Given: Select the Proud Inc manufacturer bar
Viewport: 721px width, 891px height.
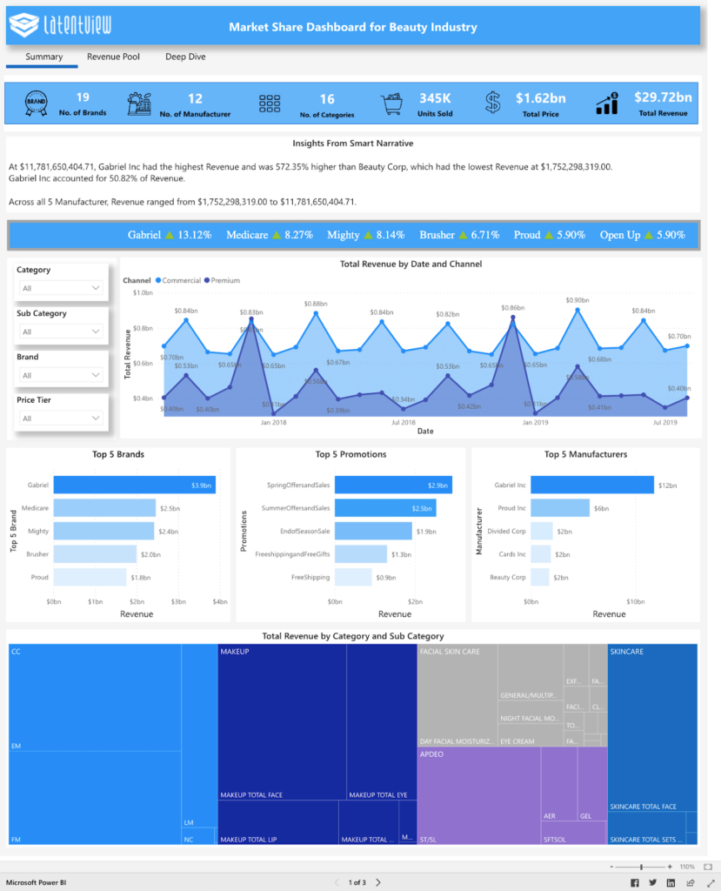Looking at the screenshot, I should pyautogui.click(x=560, y=508).
